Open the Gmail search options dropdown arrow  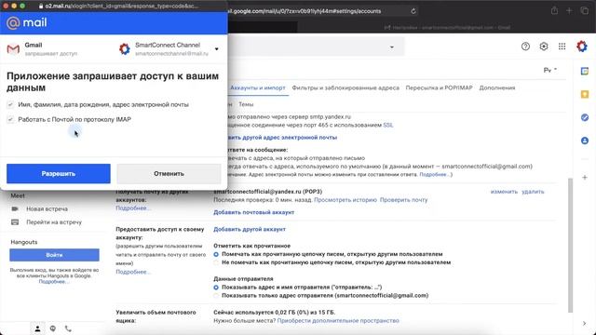391,47
